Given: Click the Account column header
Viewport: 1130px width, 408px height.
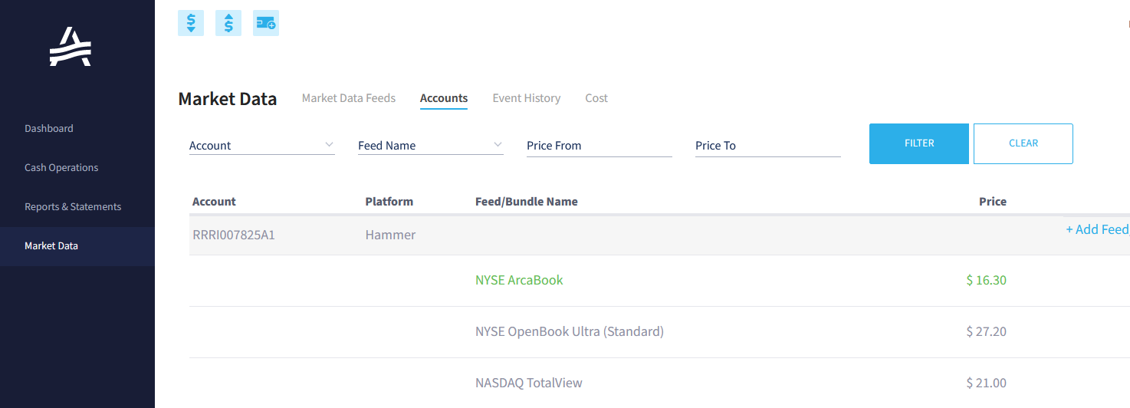Looking at the screenshot, I should point(214,202).
